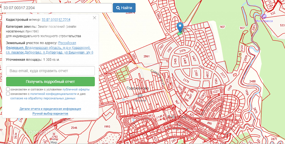285x144 pixels.
Task: Focus the cadastral number search field
Action: [57, 8]
